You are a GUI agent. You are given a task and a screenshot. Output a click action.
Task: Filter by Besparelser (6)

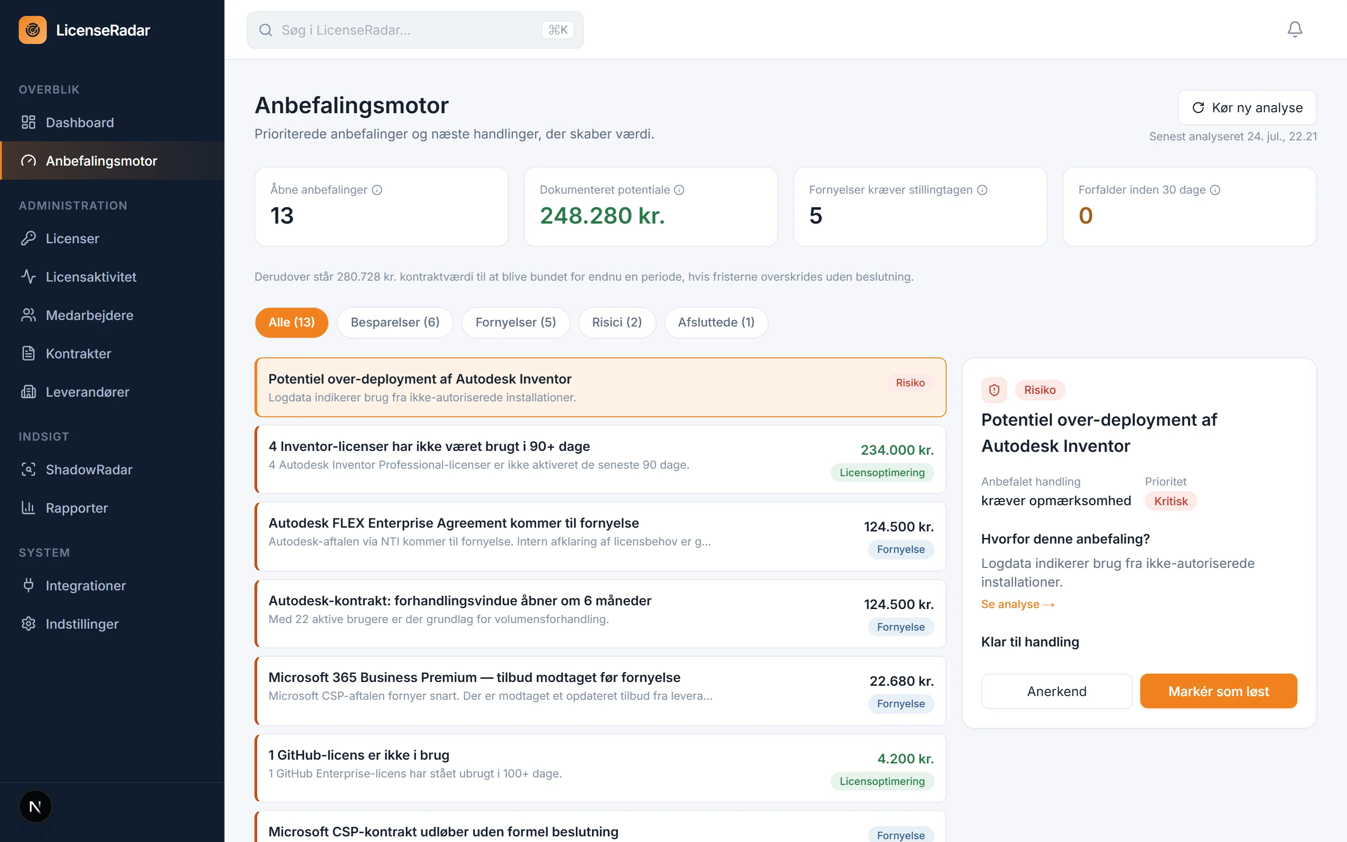click(395, 322)
